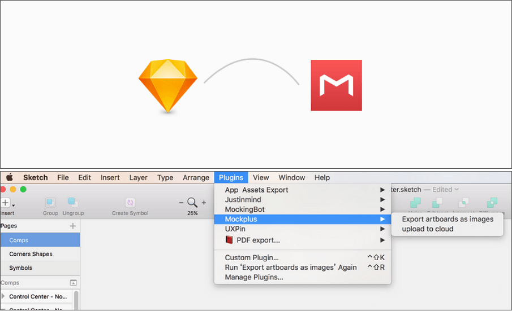This screenshot has height=311, width=512.
Task: Click the yellow minimize window button
Action: (x=13, y=189)
